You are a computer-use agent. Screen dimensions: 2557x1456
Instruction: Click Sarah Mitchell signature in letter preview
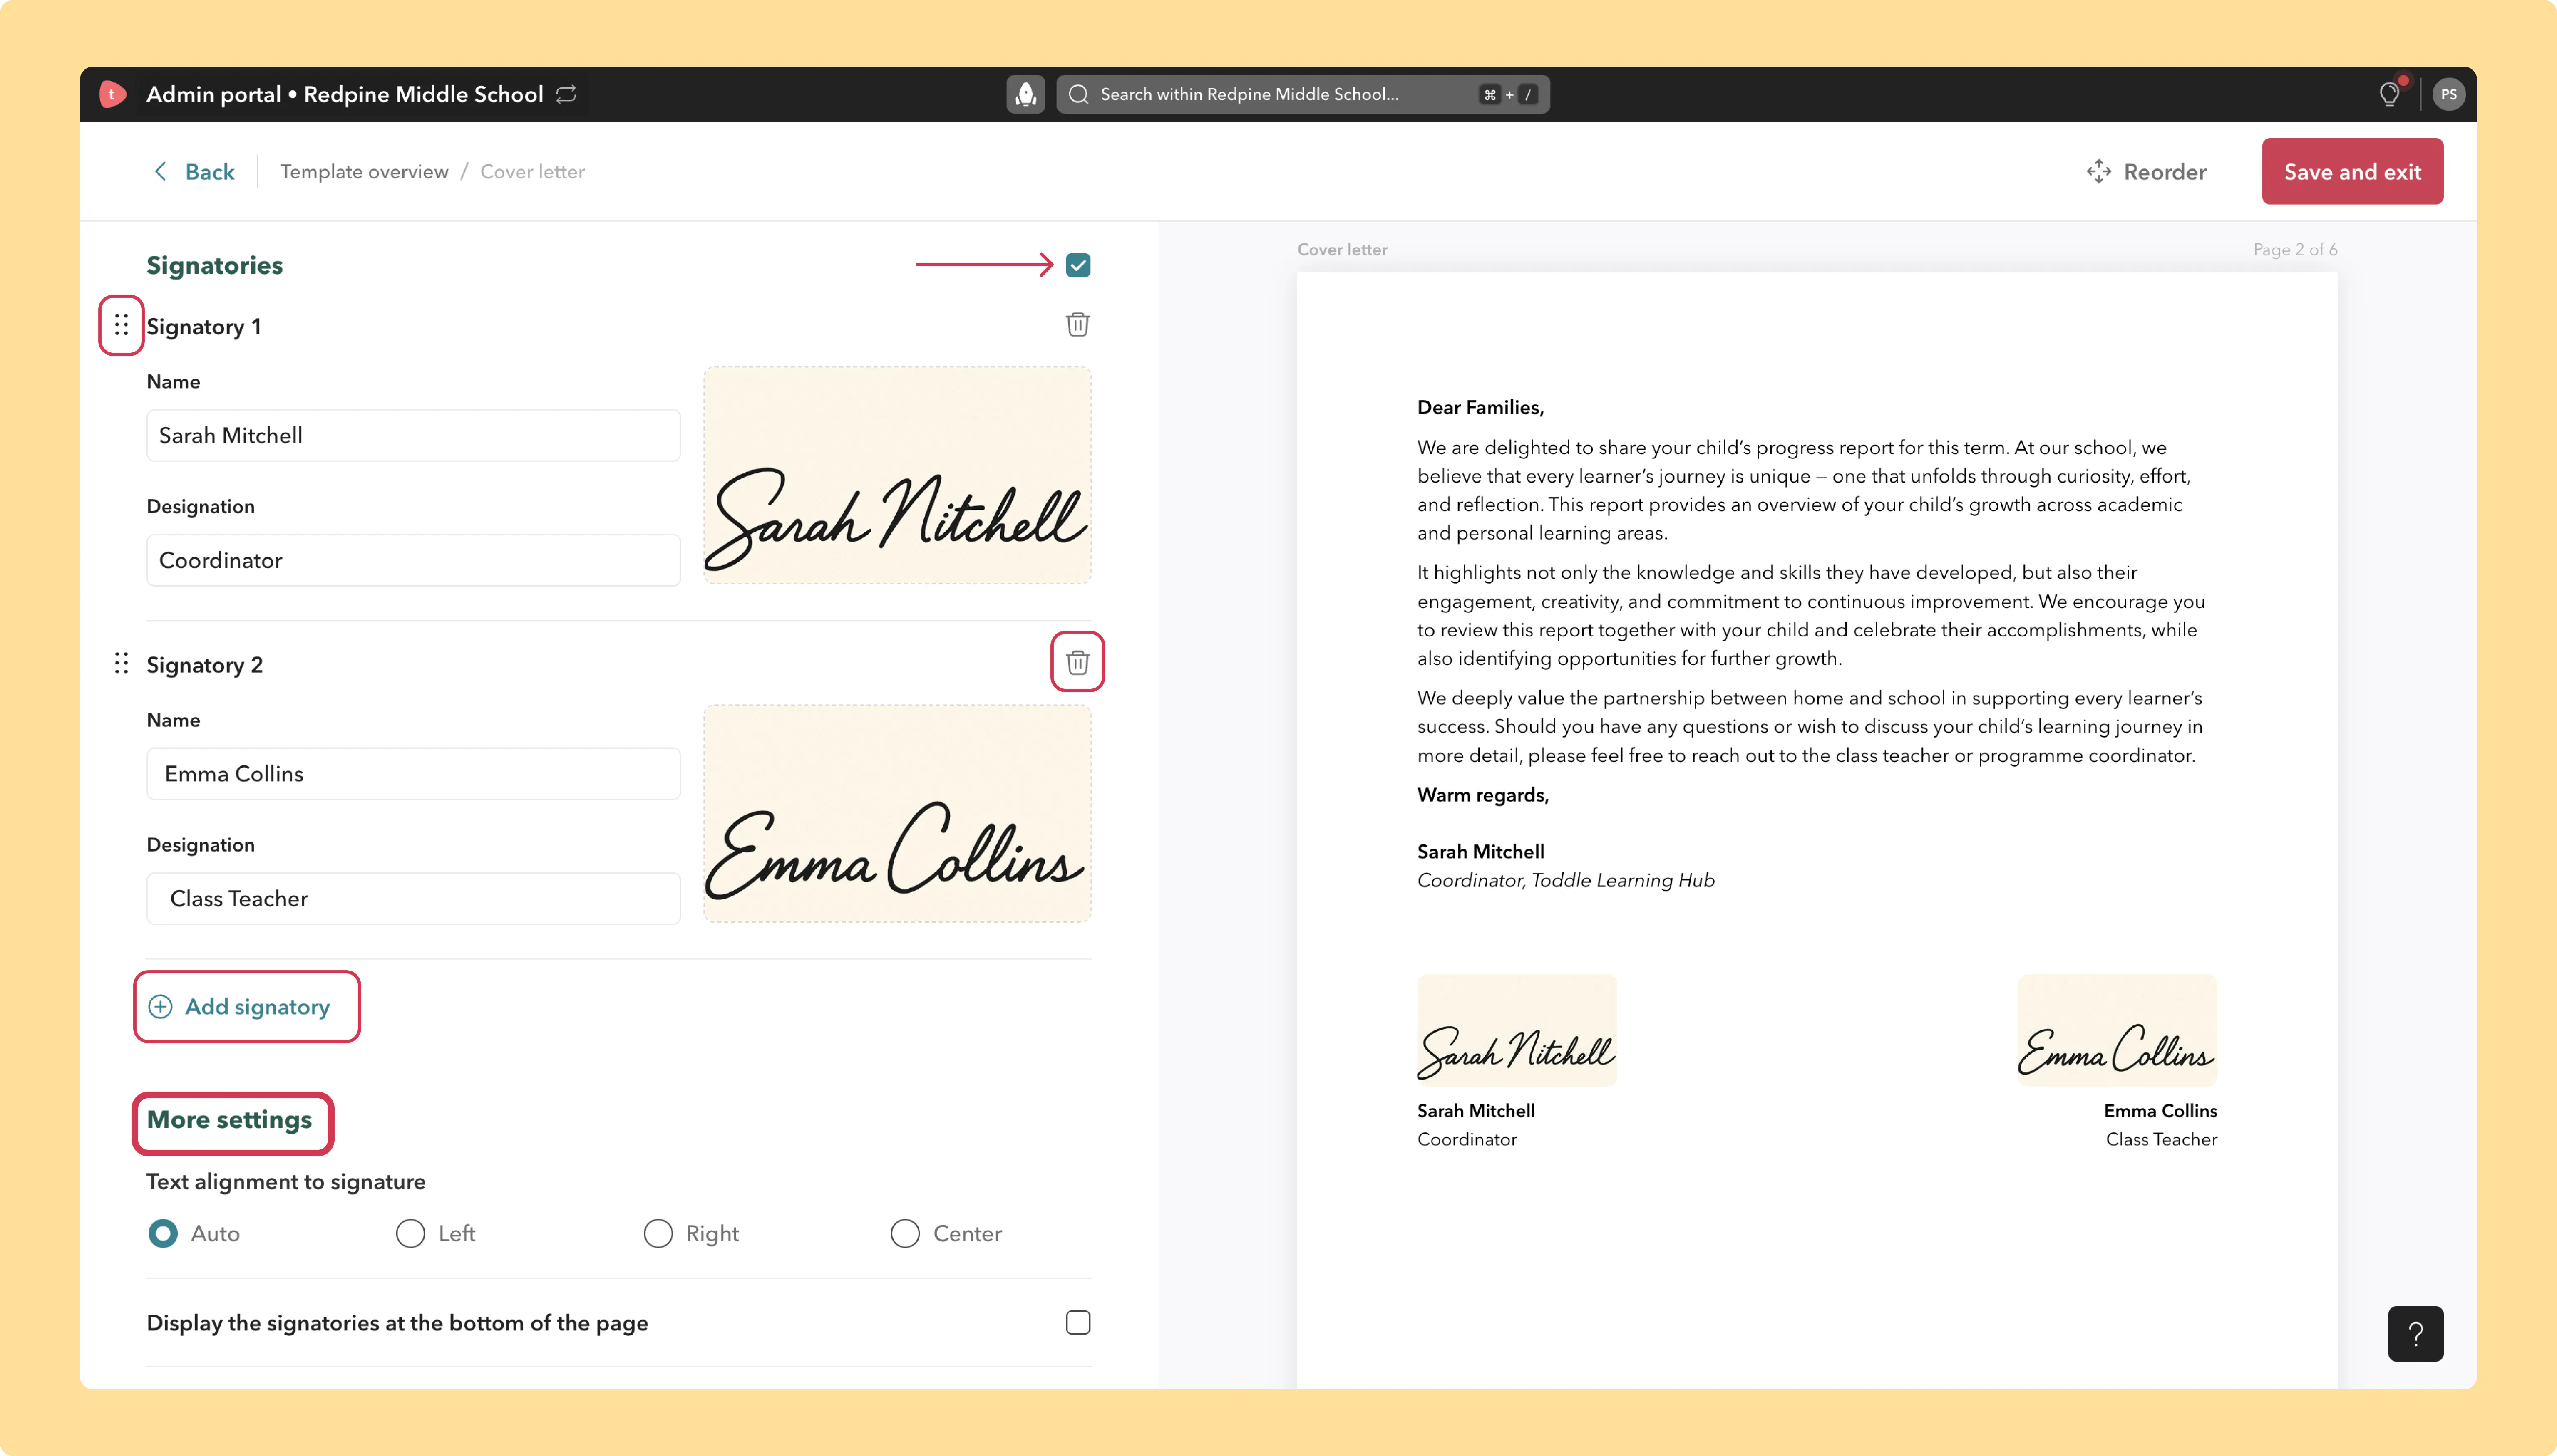click(1517, 1030)
